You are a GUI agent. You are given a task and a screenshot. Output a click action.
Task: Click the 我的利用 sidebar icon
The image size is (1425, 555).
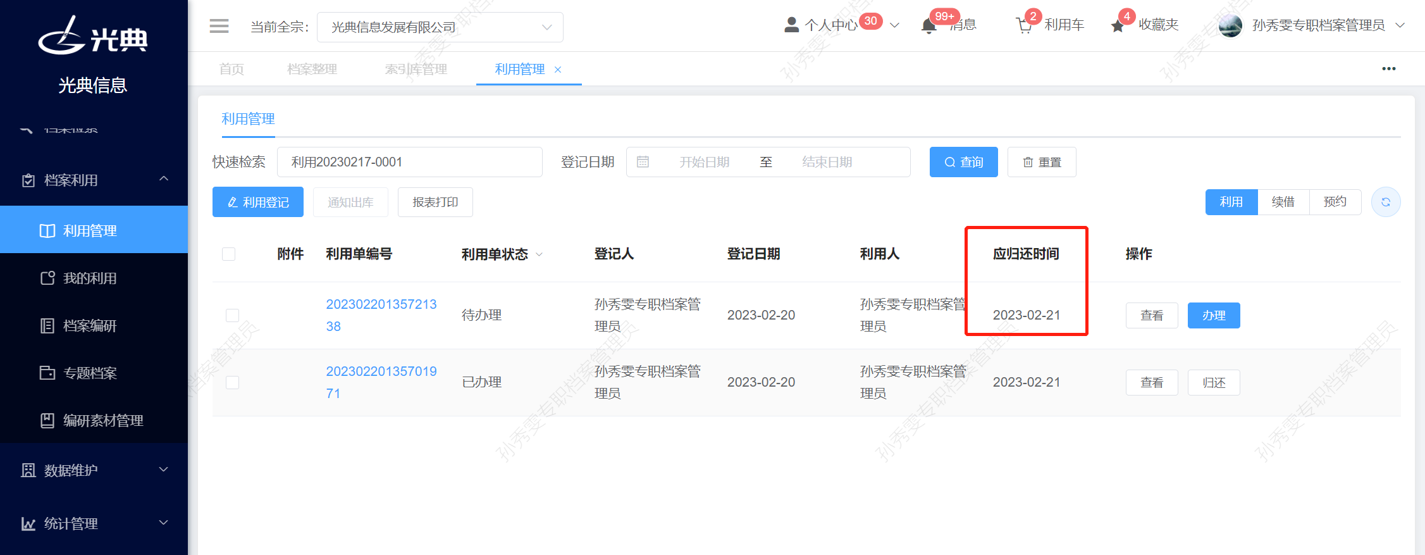tap(47, 278)
